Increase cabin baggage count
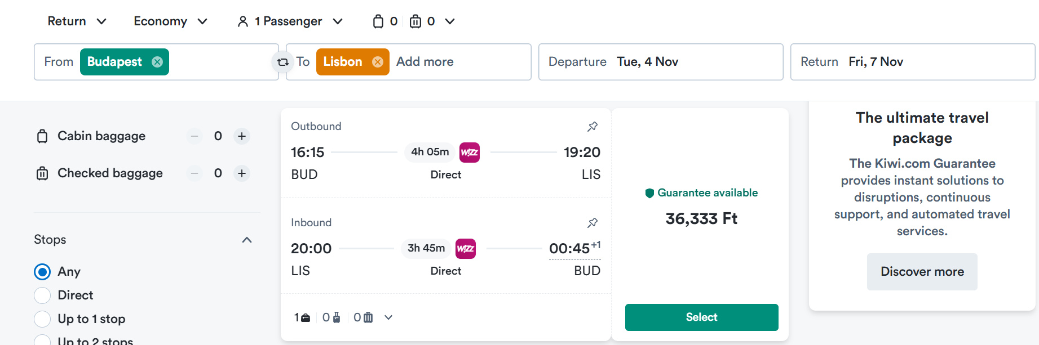 tap(242, 136)
